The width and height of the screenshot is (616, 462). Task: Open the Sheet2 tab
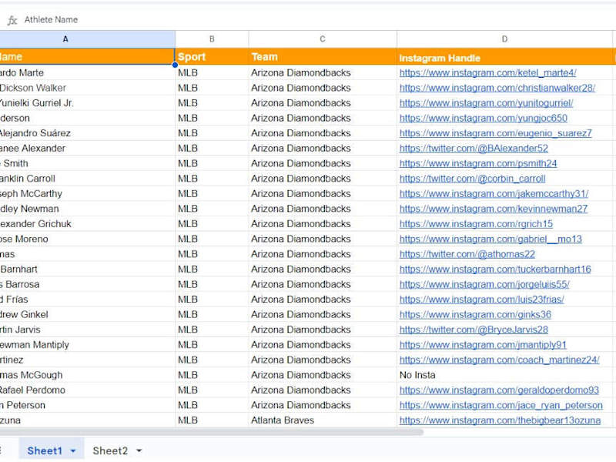point(110,450)
